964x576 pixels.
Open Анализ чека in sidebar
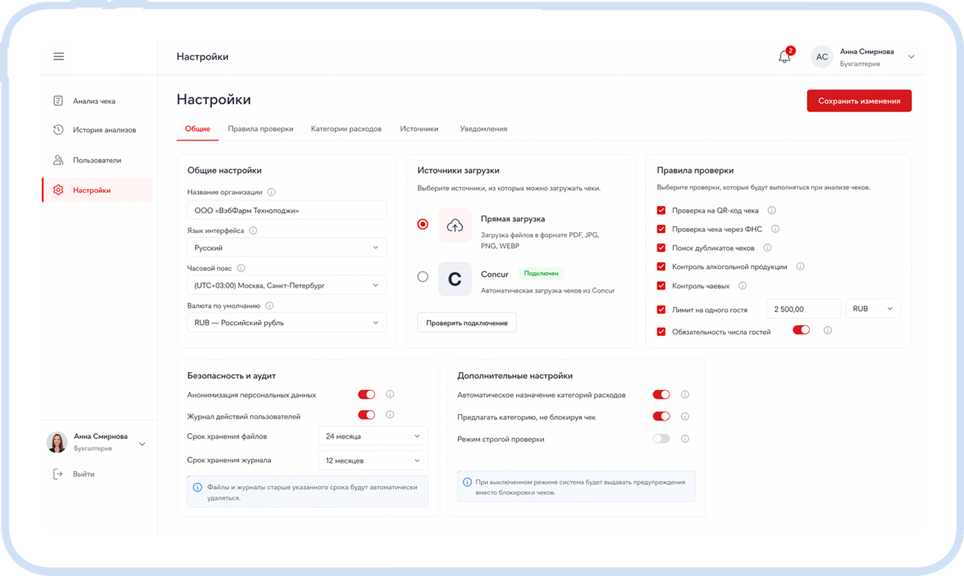pos(96,101)
